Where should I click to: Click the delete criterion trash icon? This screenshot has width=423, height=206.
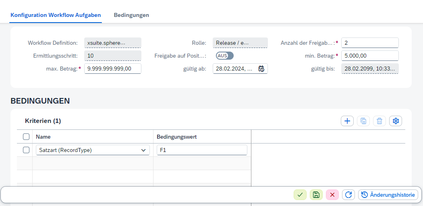click(379, 121)
